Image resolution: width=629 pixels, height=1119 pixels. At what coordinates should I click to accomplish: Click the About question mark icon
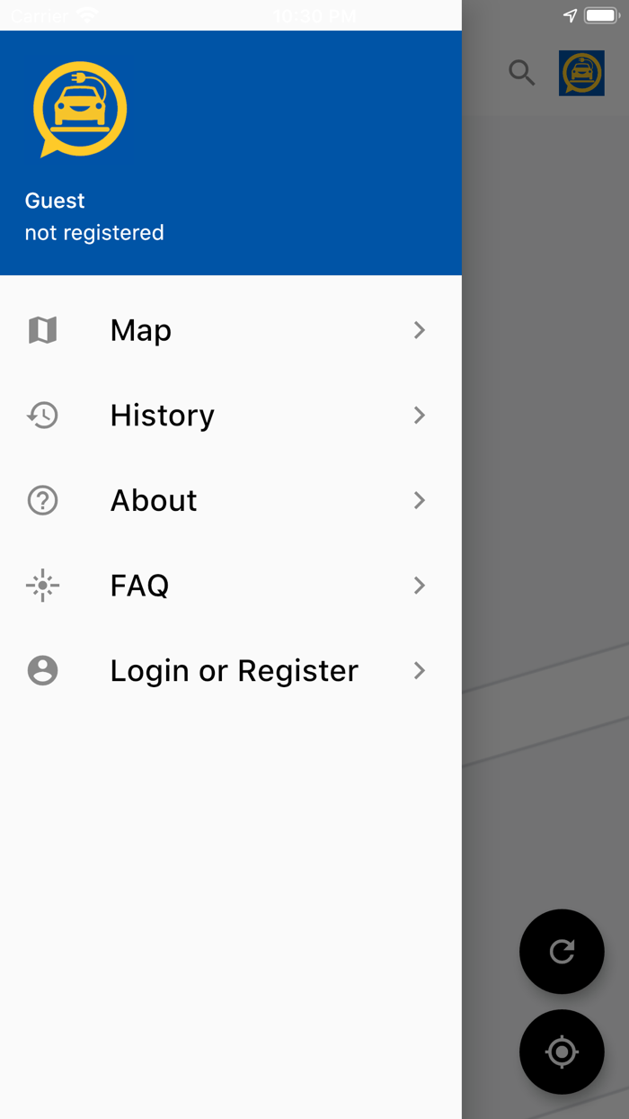[x=42, y=500]
